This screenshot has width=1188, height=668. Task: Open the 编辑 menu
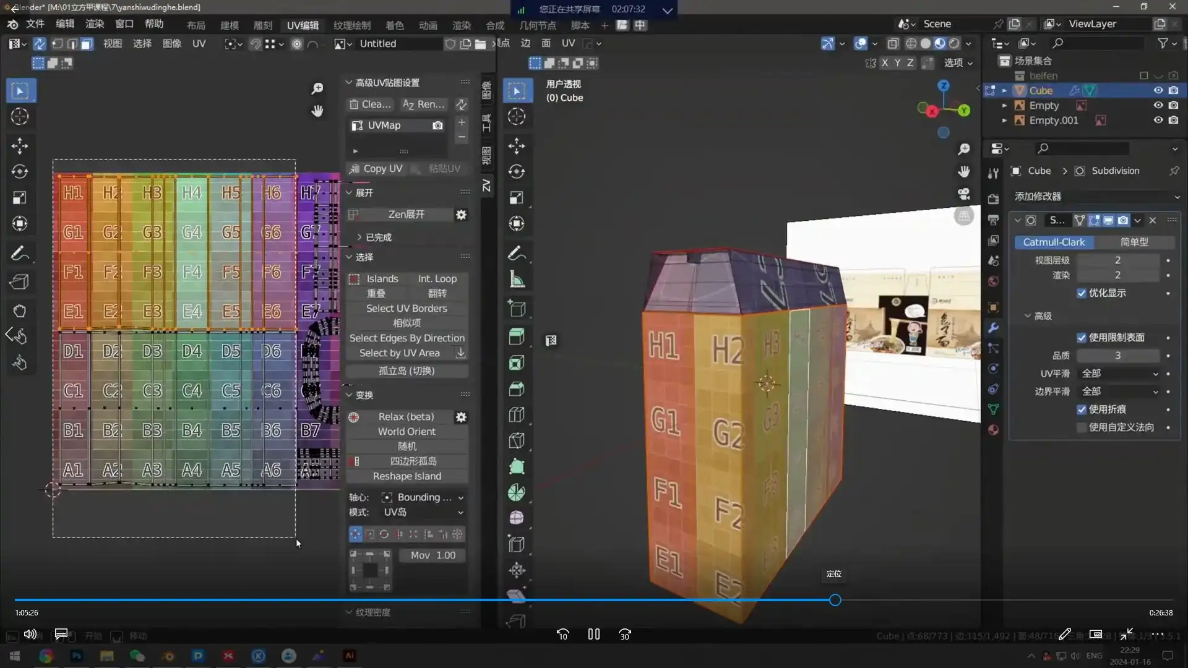[64, 24]
